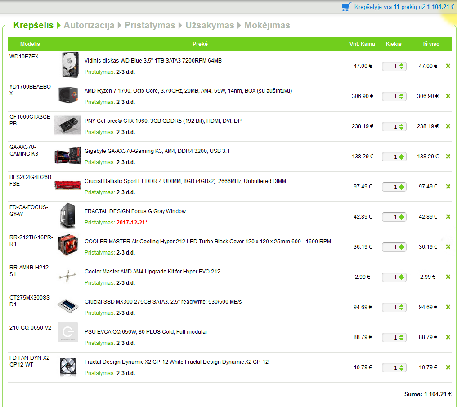Open Crucial MX300 SSD thumbnail

68,306
